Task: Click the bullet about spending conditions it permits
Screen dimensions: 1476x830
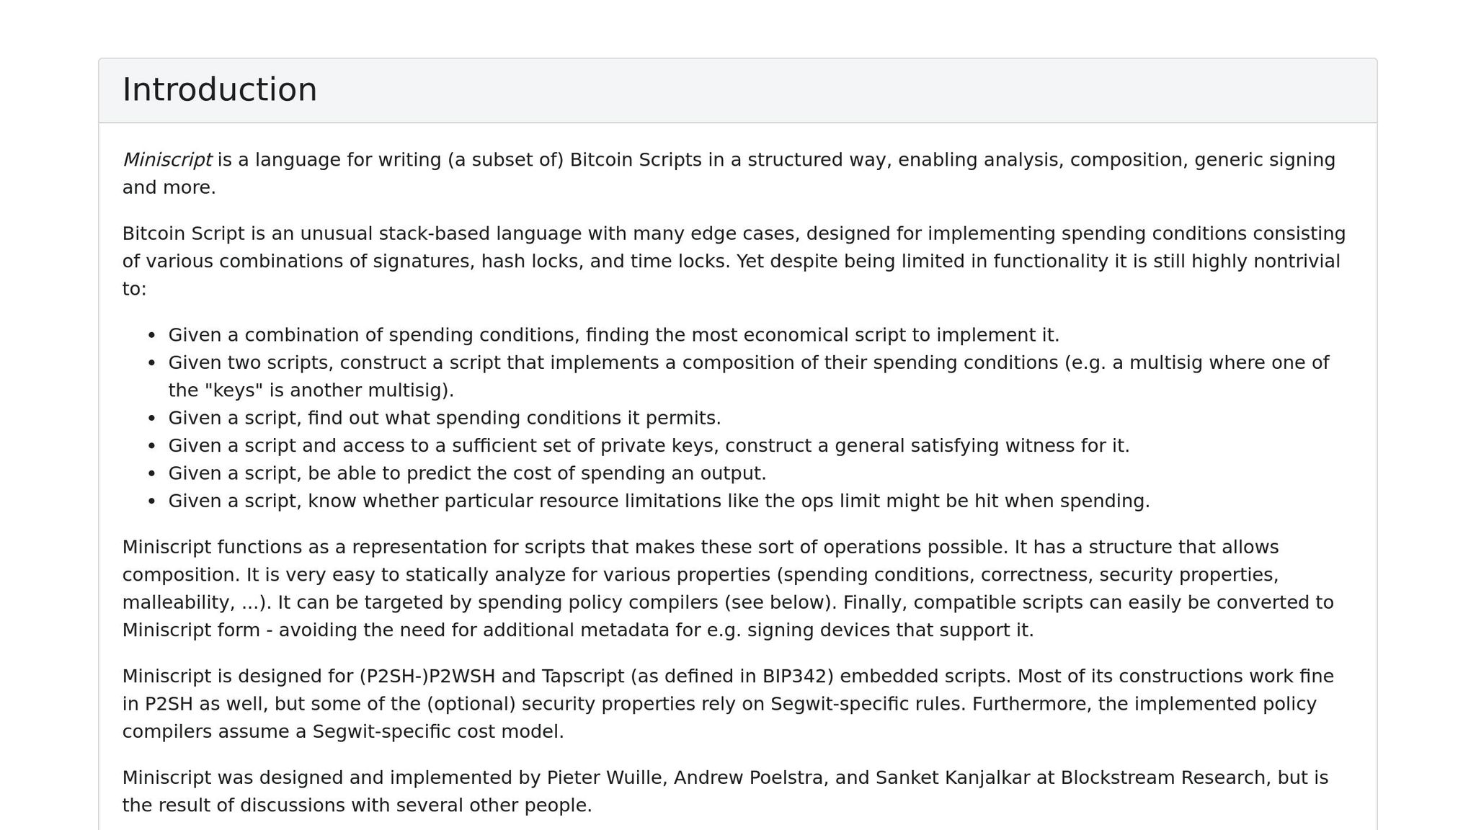Action: [x=445, y=418]
